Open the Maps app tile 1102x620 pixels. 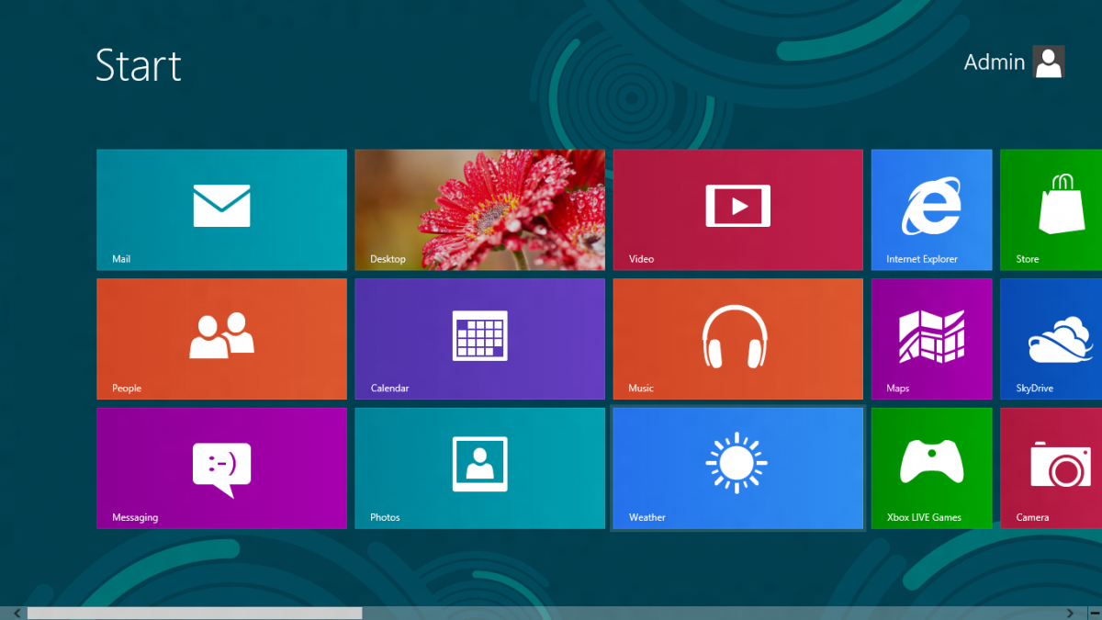pos(931,339)
